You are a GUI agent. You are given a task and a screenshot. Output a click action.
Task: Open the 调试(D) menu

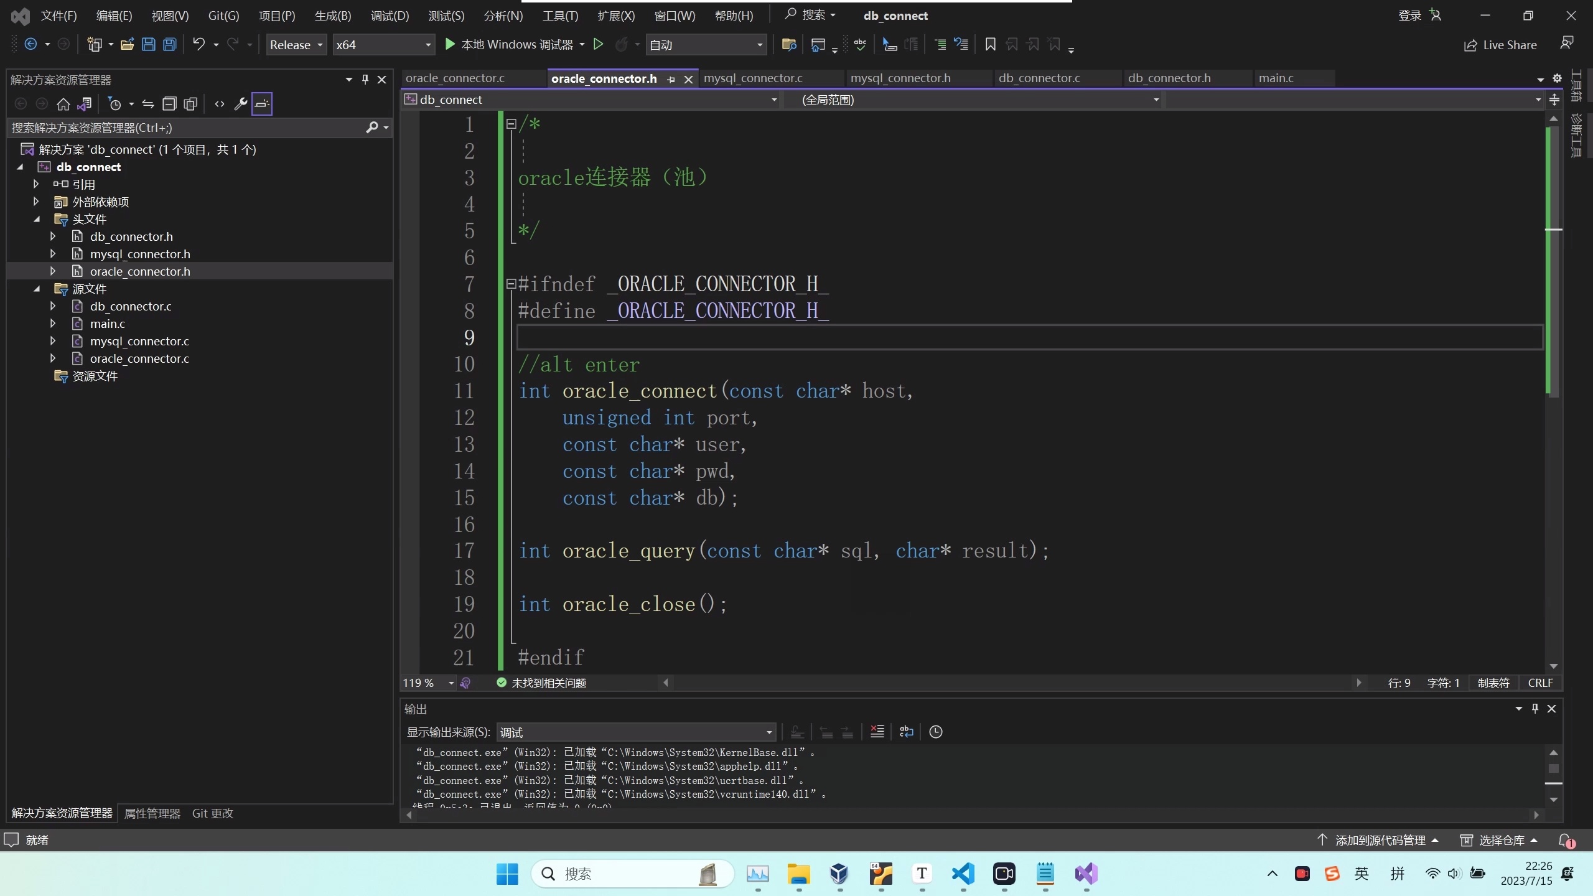(x=390, y=16)
